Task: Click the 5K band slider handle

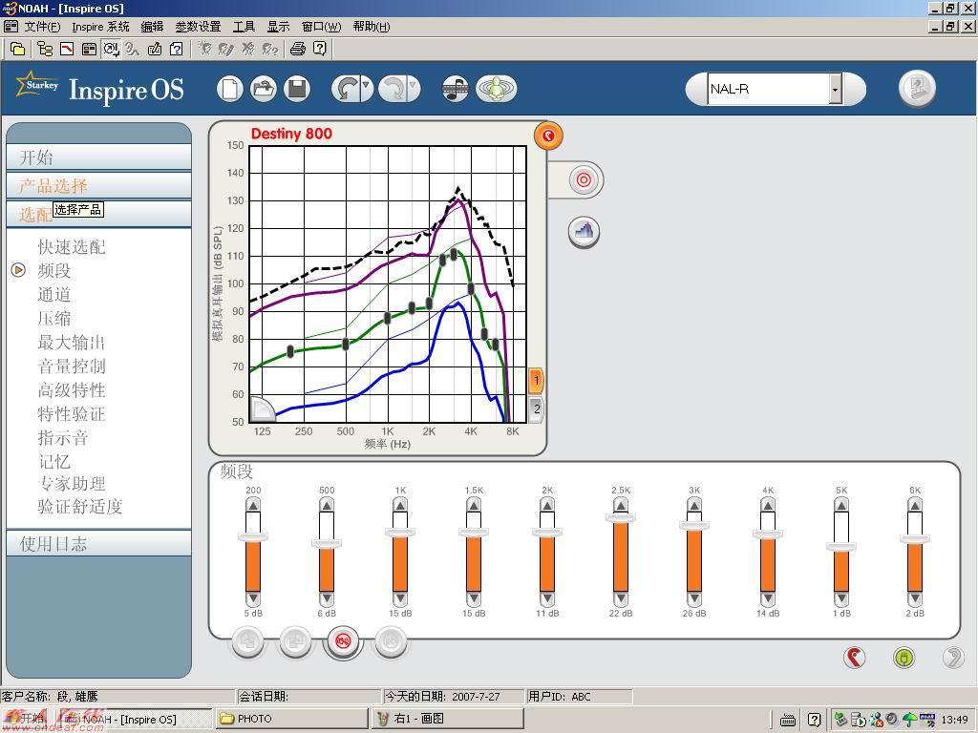Action: click(x=841, y=547)
